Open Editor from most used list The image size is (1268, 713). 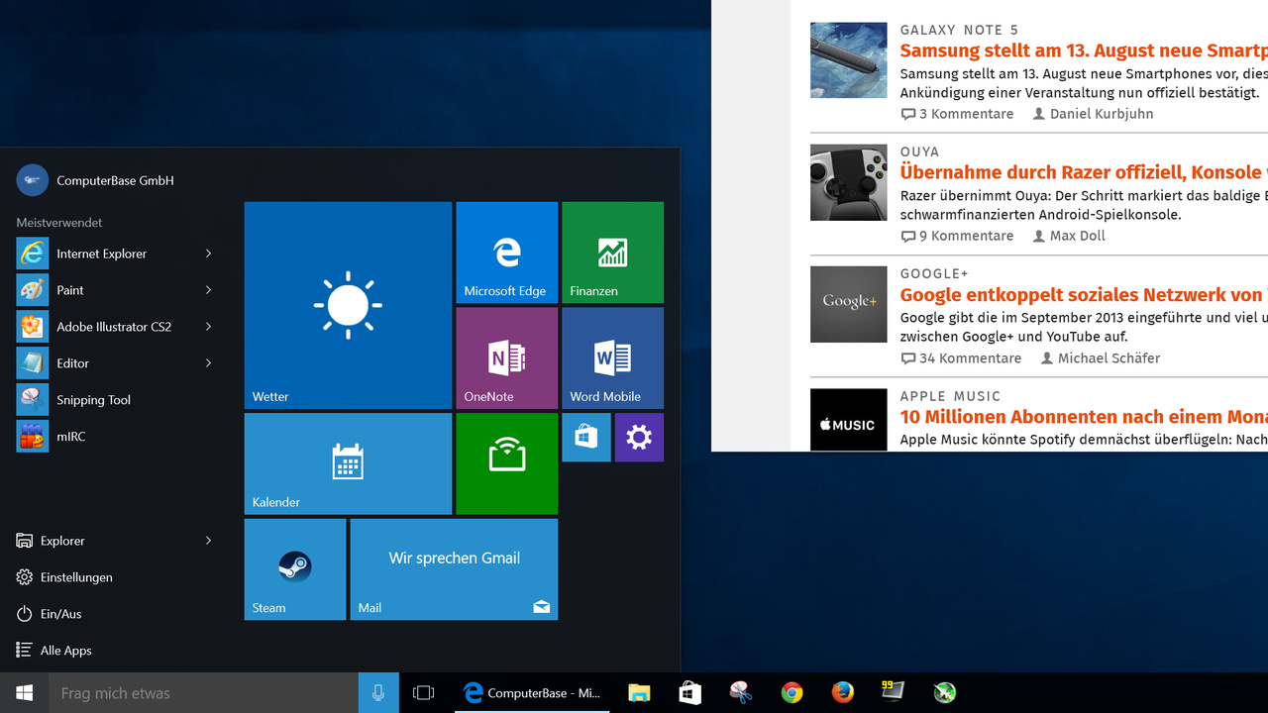tap(115, 363)
